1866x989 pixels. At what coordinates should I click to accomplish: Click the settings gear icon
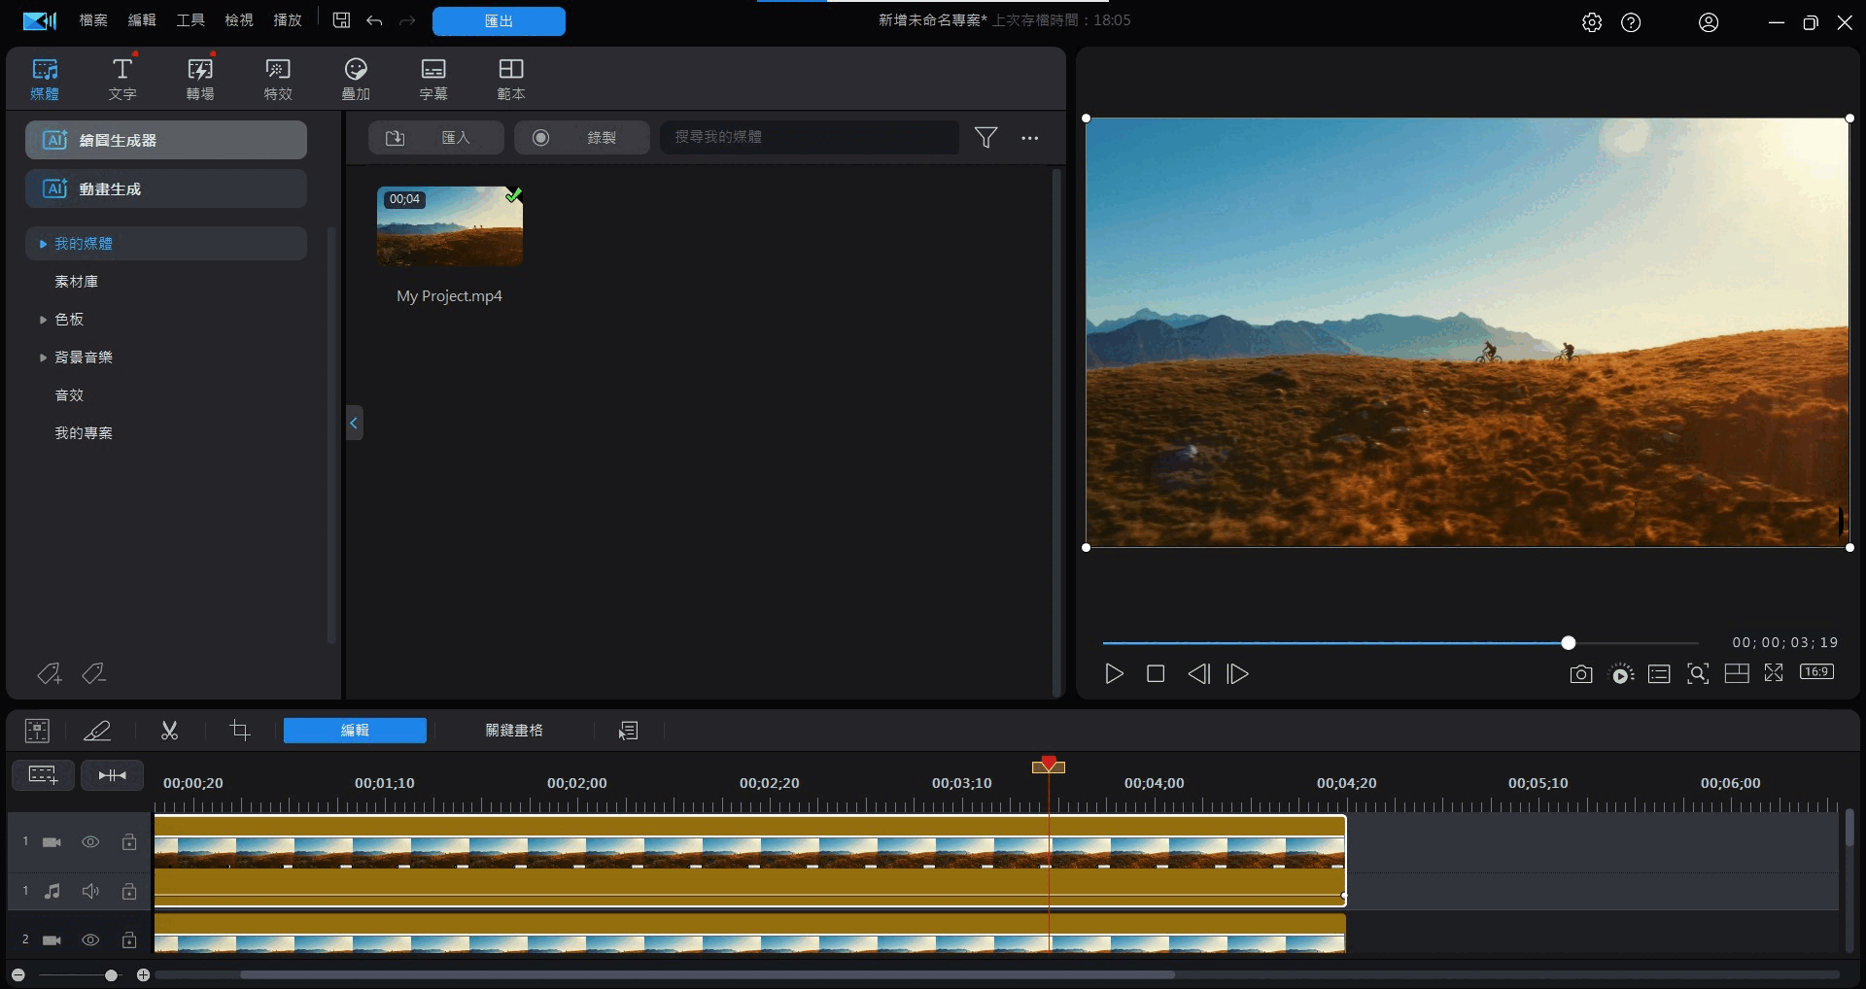(x=1591, y=22)
